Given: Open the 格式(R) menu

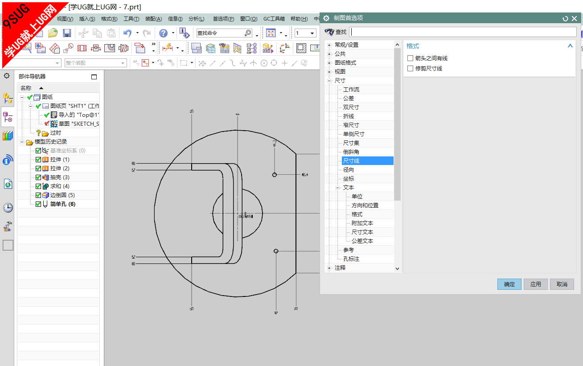Looking at the screenshot, I should click(x=109, y=19).
